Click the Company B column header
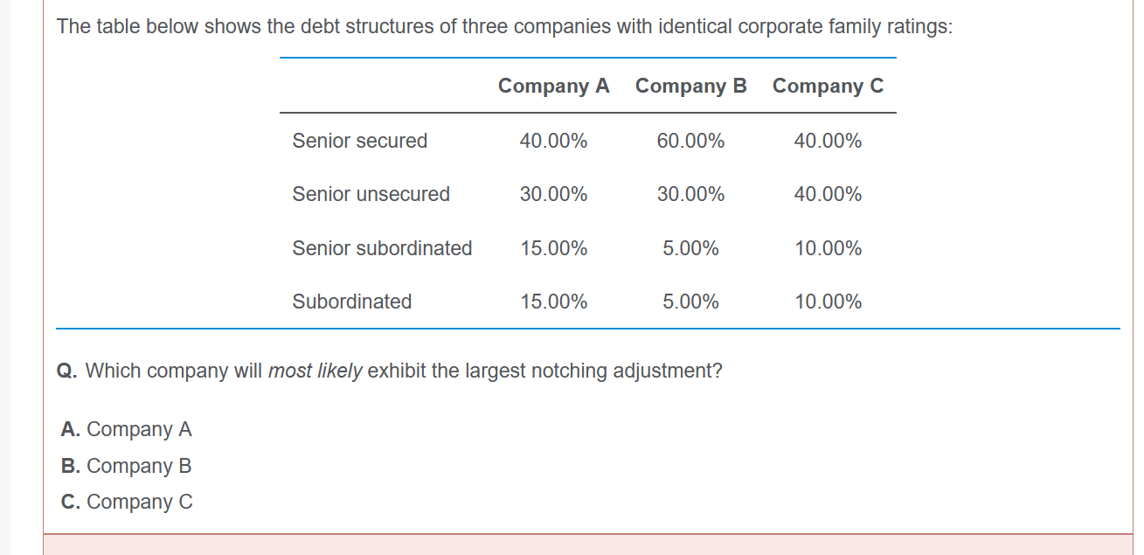The width and height of the screenshot is (1144, 555). (690, 86)
